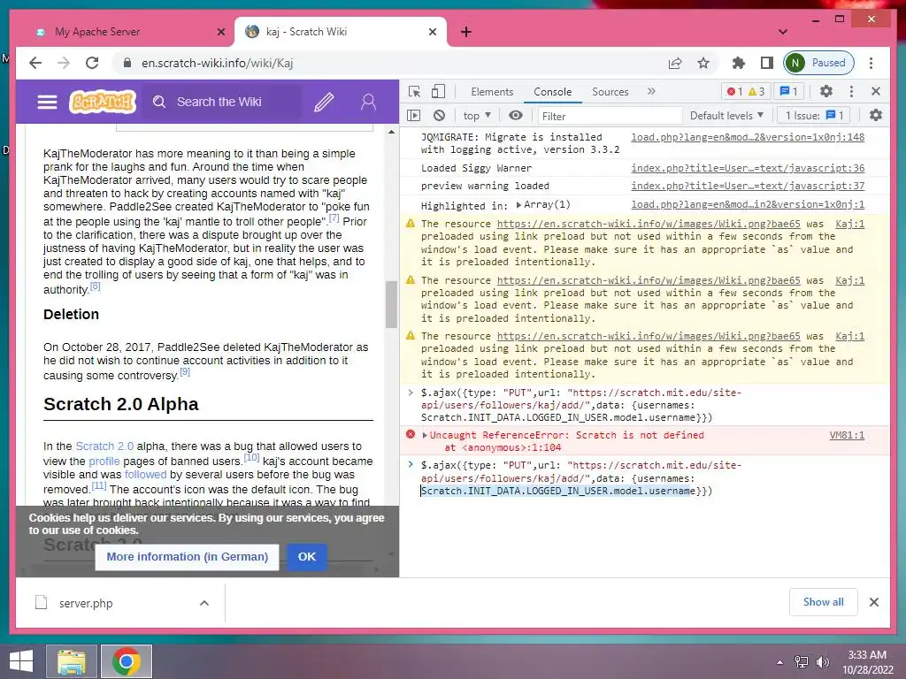Open Chrome three-dot menu
The image size is (906, 679).
pos(871,63)
